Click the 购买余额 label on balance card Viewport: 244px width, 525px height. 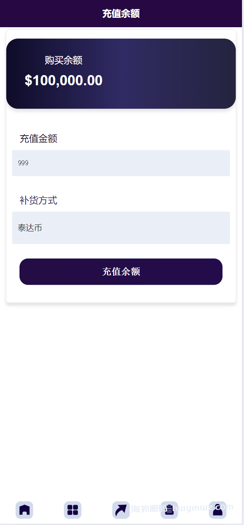tap(63, 60)
